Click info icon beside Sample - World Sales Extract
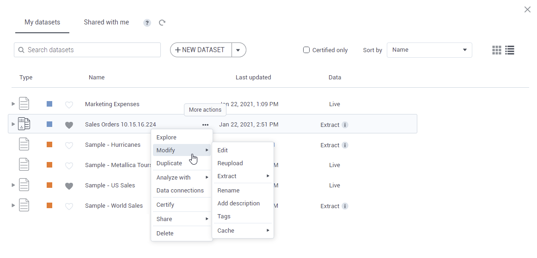The height and width of the screenshot is (258, 537). pos(345,206)
